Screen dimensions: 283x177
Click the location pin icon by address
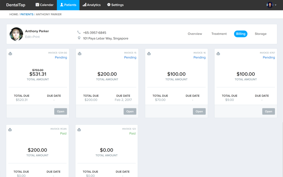pyautogui.click(x=79, y=38)
